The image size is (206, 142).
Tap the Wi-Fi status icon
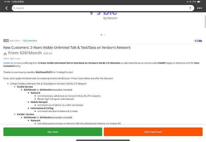(187, 2)
